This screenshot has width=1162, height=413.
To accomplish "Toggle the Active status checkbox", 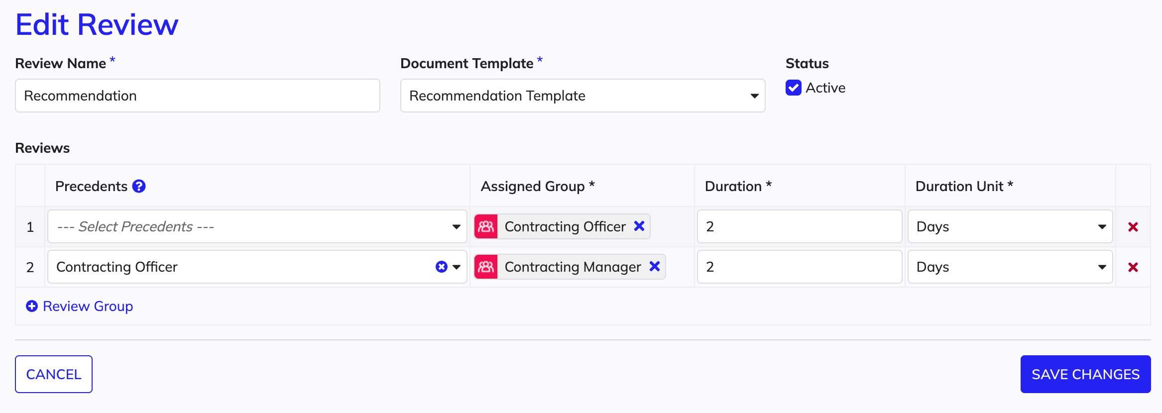I will [794, 88].
